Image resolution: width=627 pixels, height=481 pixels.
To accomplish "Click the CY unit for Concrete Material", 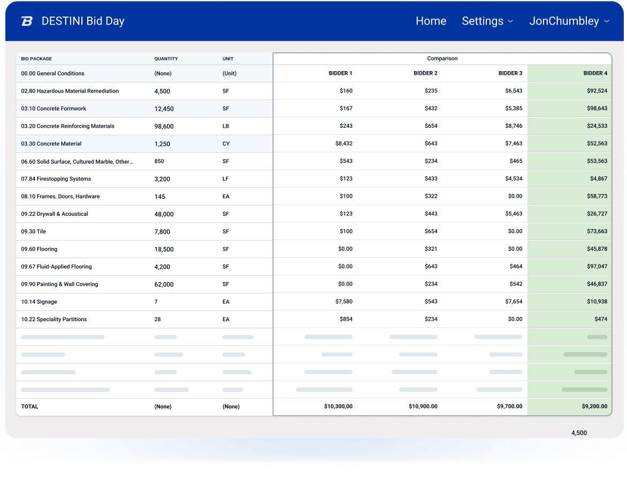I will coord(226,144).
